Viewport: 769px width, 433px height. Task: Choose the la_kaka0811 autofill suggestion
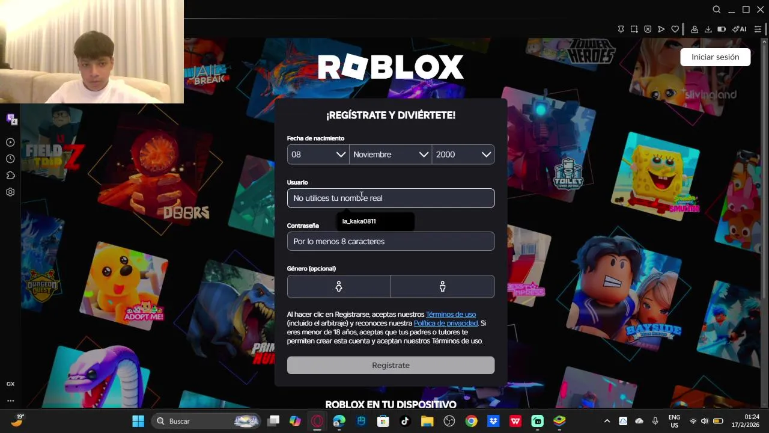click(375, 221)
